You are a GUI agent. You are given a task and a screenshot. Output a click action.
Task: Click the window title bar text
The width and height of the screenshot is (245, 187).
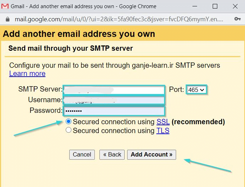pyautogui.click(x=83, y=6)
